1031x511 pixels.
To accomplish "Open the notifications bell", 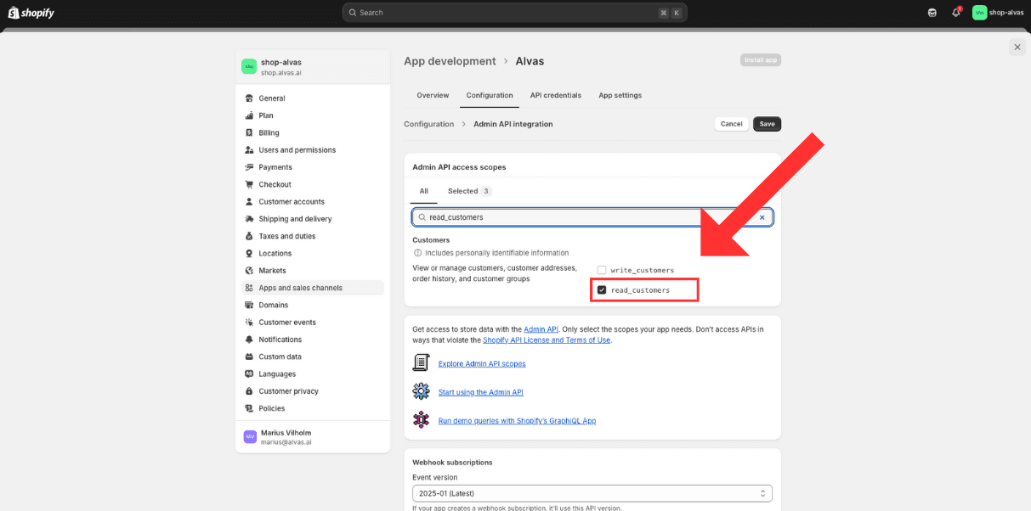I will pyautogui.click(x=956, y=13).
